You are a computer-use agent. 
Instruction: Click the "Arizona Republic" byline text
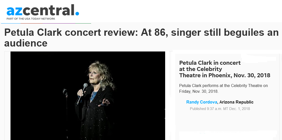pos(236,102)
